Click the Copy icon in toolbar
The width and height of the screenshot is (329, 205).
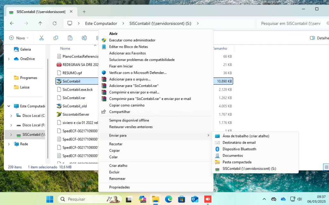(56, 38)
